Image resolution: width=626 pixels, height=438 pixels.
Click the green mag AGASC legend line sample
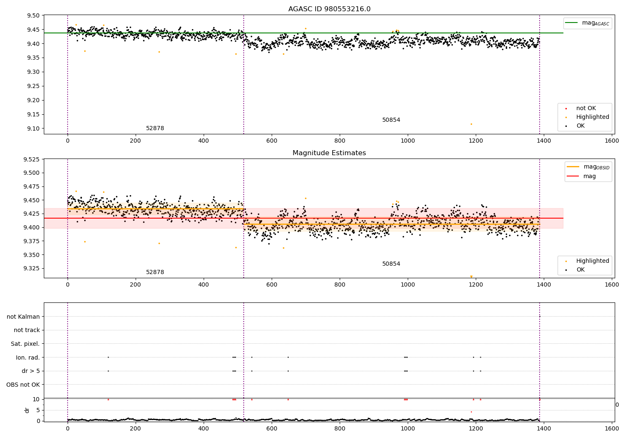[x=572, y=23]
